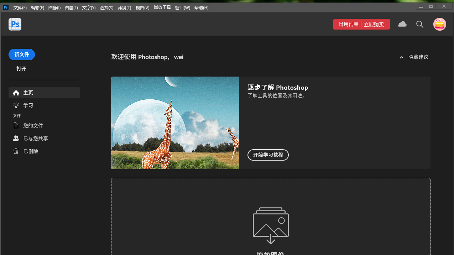This screenshot has width=454, height=255.
Task: Open the cloud sync status icon
Action: click(402, 24)
